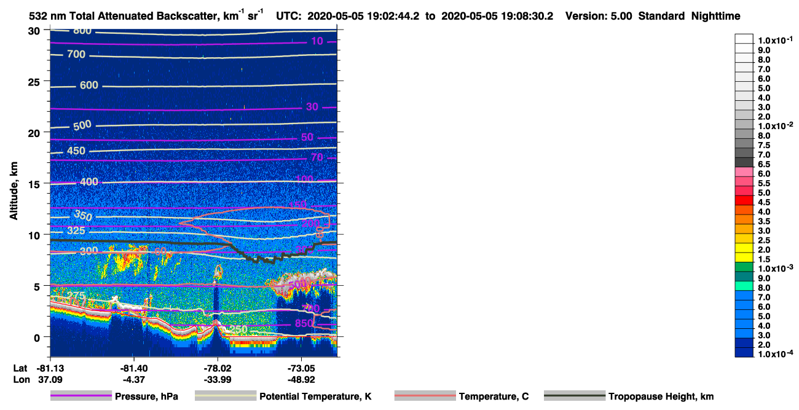Click the 450 potential temperature contour label
This screenshot has height=410, width=799.
[77, 151]
